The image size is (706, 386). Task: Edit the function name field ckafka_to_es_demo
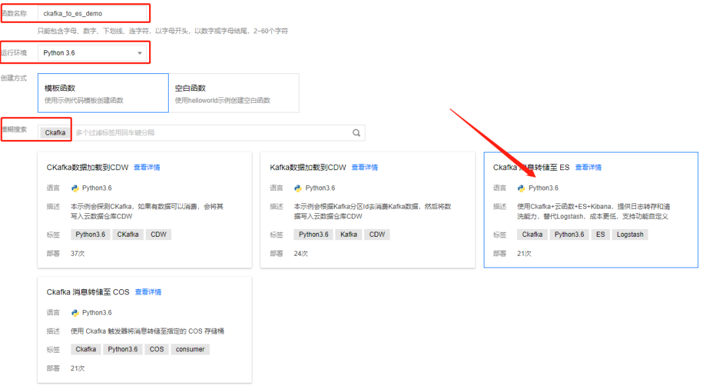point(92,14)
